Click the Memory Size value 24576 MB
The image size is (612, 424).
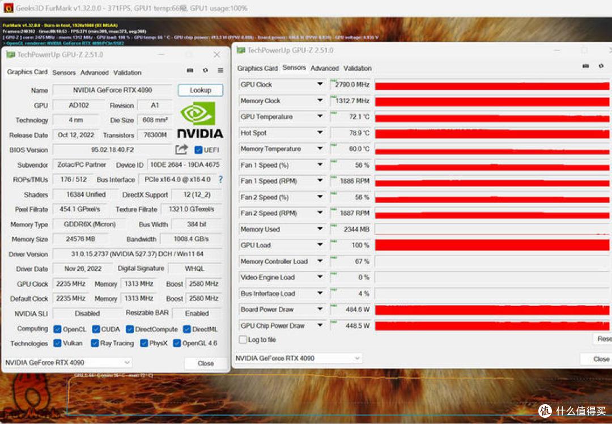[x=80, y=239]
